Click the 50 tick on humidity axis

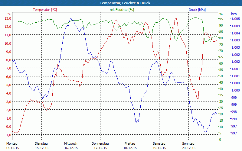coord(221,76)
